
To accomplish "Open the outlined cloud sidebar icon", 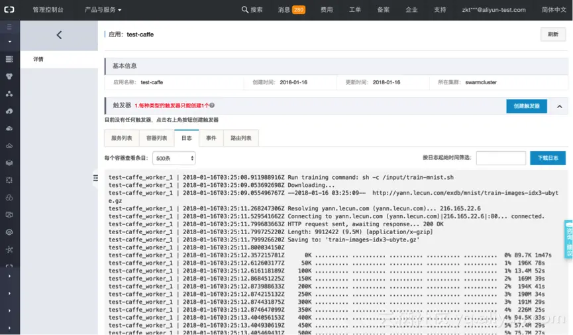I will 9,146.
